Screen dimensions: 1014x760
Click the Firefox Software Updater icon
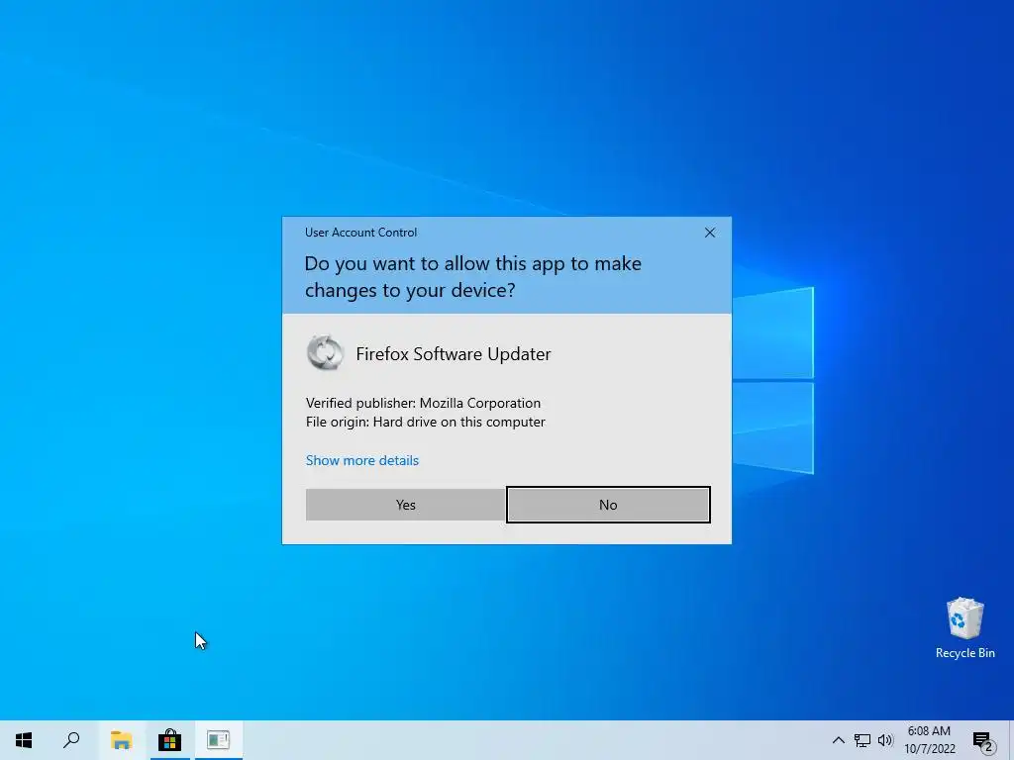pos(325,353)
